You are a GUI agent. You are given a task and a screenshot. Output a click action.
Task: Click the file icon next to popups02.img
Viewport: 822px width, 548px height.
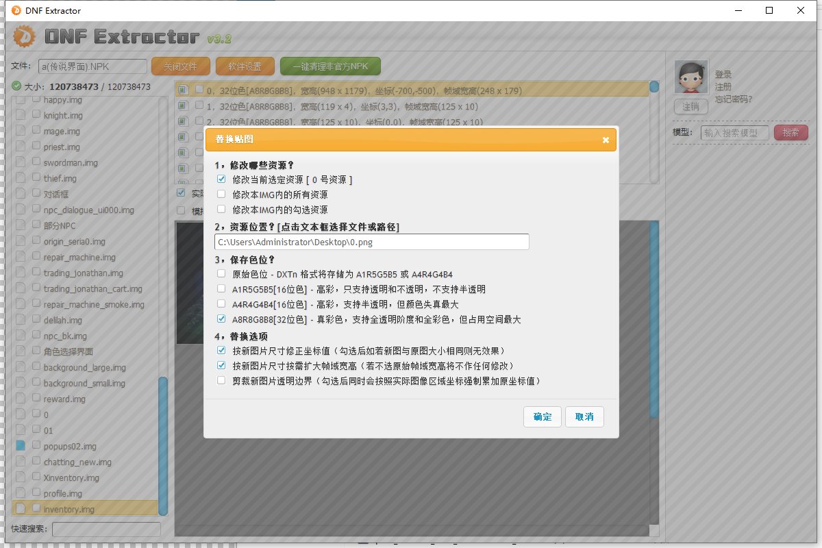tap(21, 446)
